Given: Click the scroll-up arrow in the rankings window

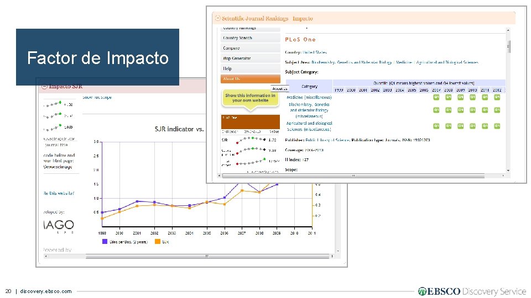Looking at the screenshot, I should click(x=508, y=30).
